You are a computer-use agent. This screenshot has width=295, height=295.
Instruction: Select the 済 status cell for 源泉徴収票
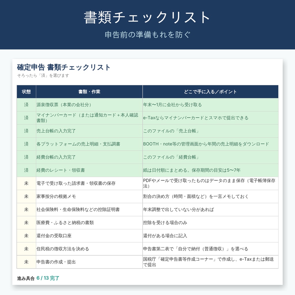click(x=26, y=105)
